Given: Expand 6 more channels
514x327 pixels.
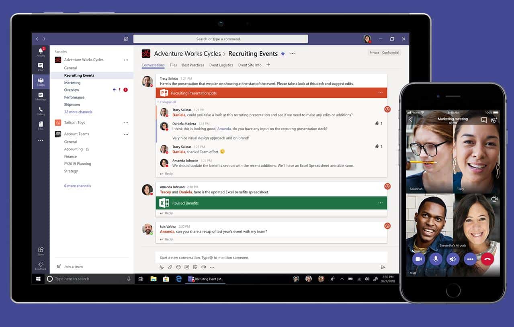Looking at the screenshot, I should point(78,186).
